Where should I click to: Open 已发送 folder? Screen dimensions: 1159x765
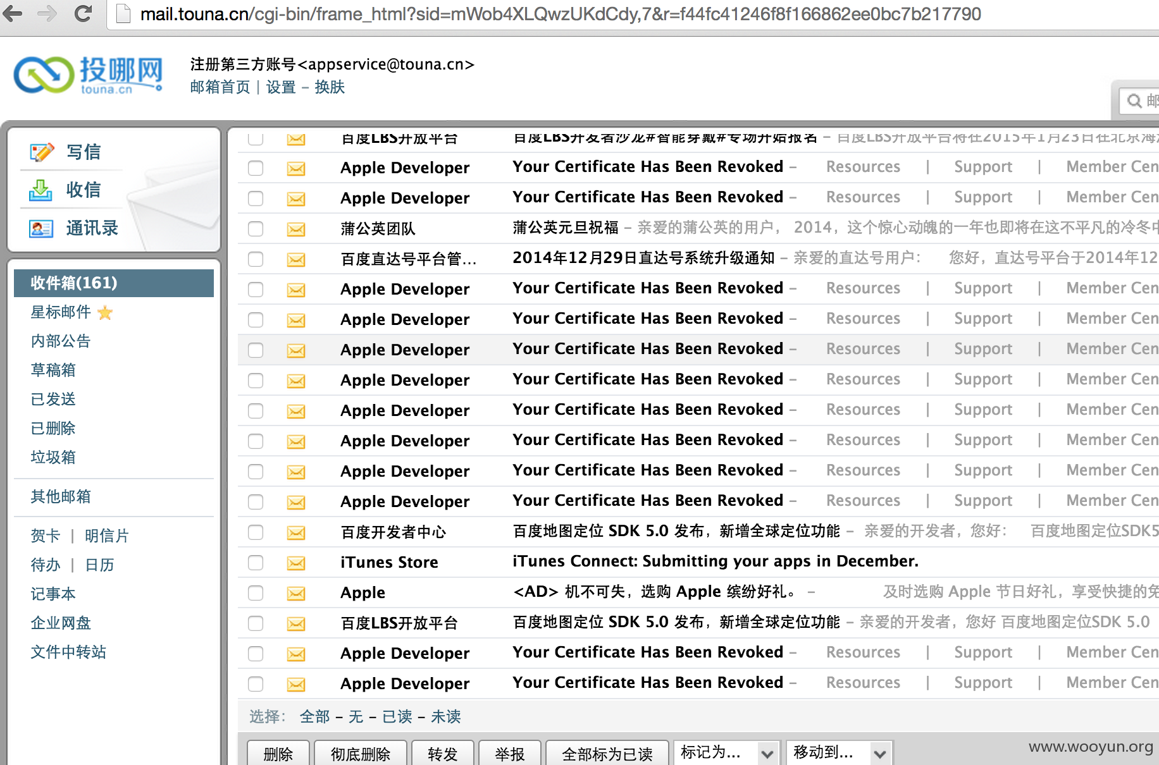pyautogui.click(x=53, y=399)
